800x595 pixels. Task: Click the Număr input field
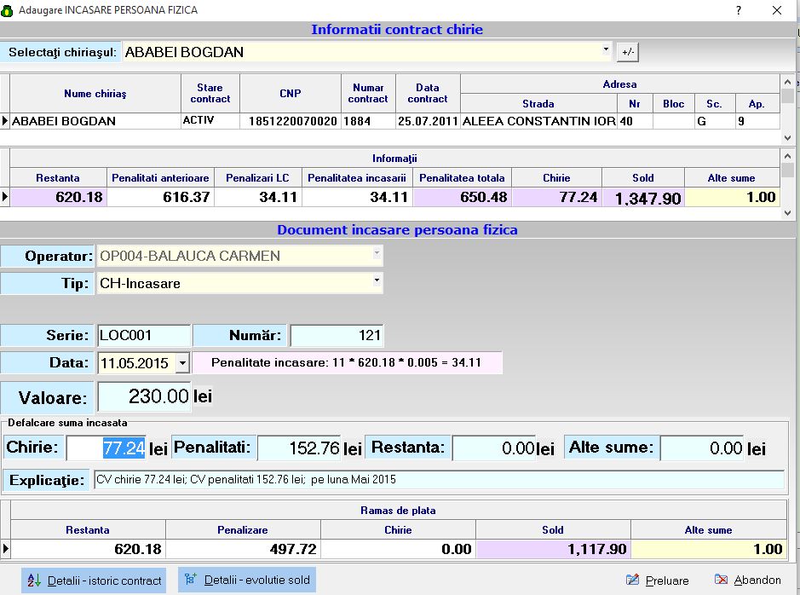point(337,336)
